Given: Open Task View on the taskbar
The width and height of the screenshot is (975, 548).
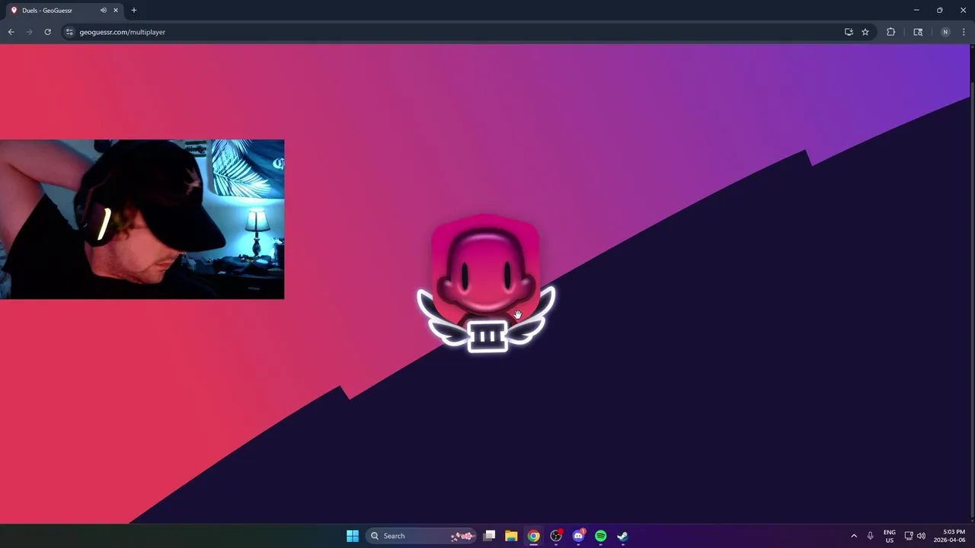Looking at the screenshot, I should click(490, 536).
